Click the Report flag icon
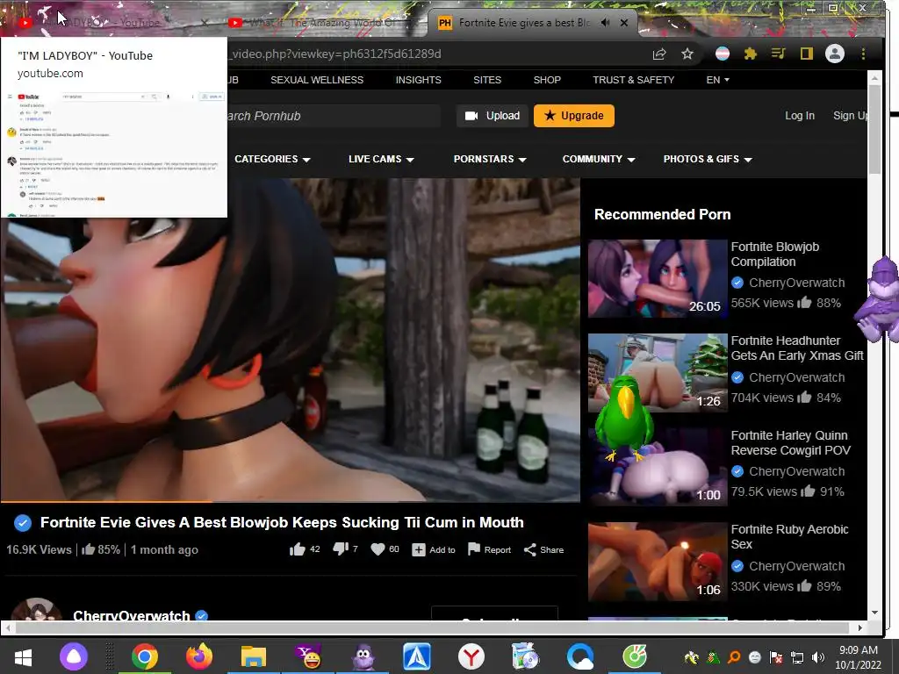Image resolution: width=899 pixels, height=674 pixels. point(473,549)
